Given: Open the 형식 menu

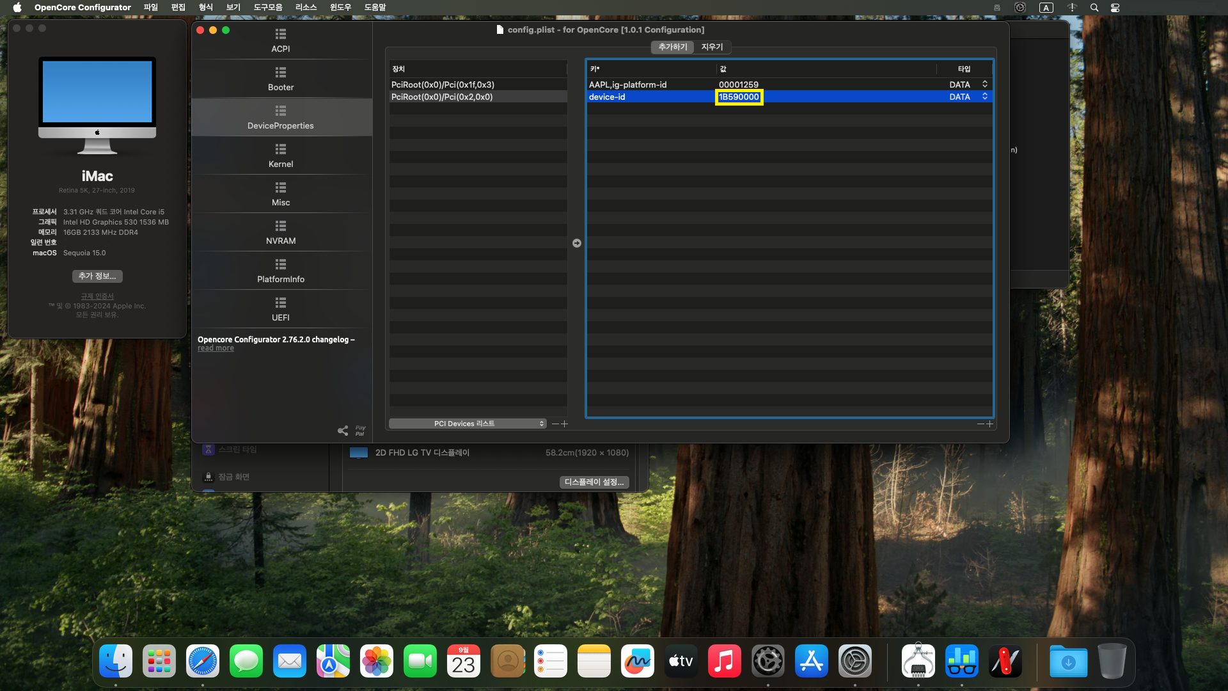Looking at the screenshot, I should tap(206, 8).
